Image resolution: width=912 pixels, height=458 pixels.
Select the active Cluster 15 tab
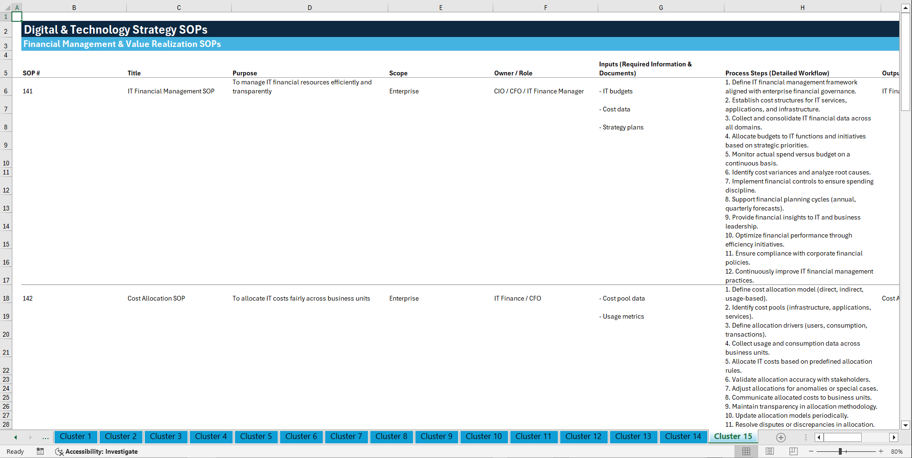pyautogui.click(x=733, y=437)
